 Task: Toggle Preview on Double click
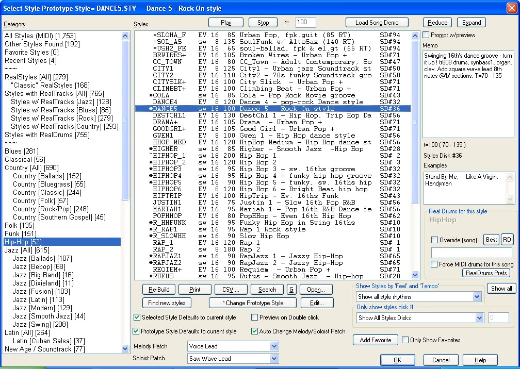click(x=255, y=317)
